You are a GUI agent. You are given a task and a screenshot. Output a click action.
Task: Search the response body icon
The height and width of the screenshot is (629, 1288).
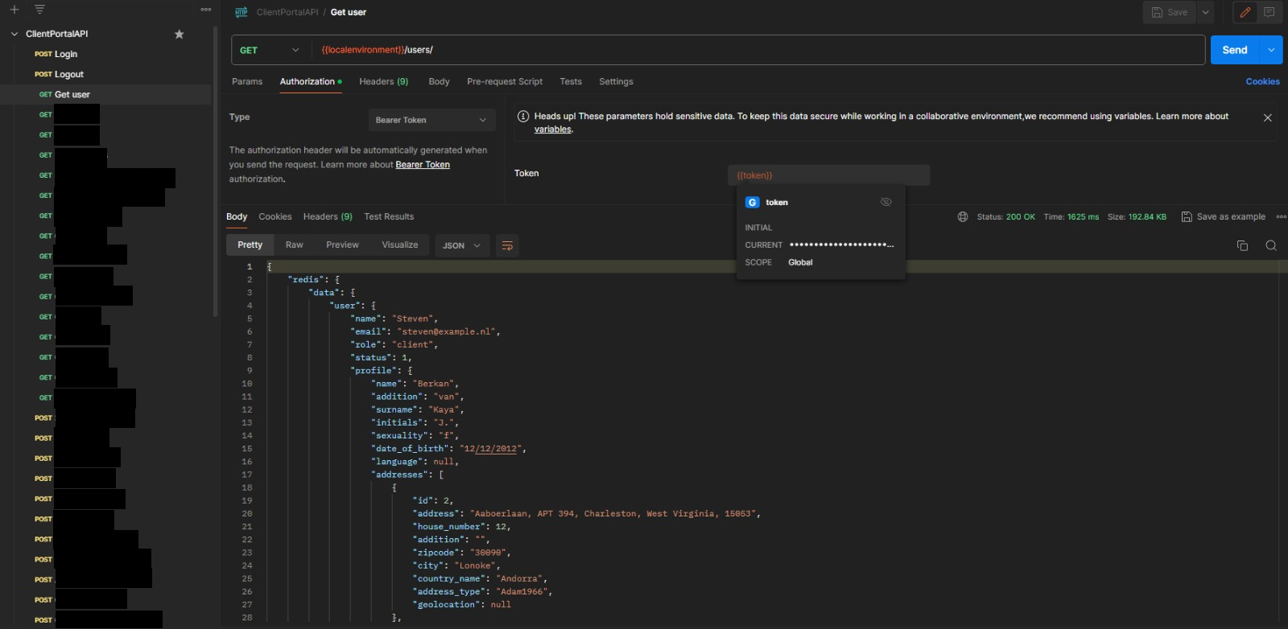[x=1271, y=245]
